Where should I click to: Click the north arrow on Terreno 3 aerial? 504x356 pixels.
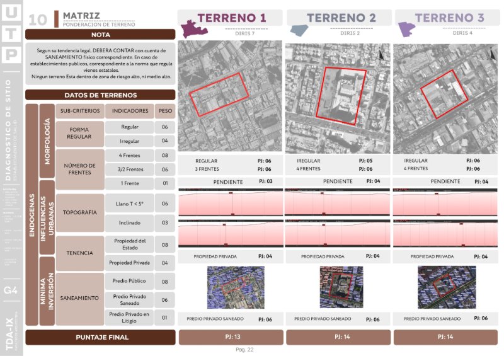point(492,54)
